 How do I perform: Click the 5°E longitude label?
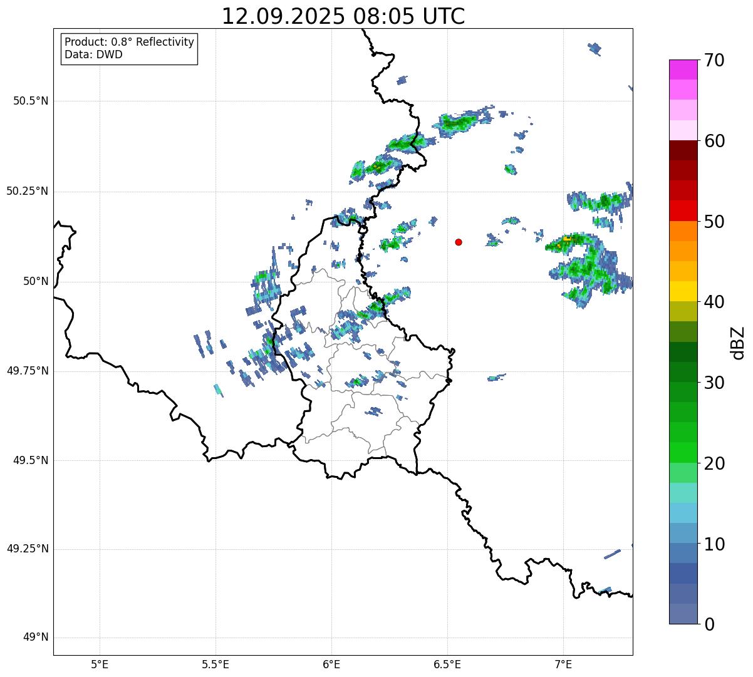pos(100,664)
